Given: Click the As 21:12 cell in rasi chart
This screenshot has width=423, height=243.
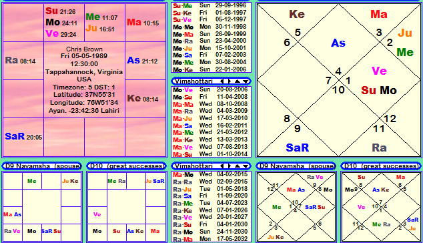Looking at the screenshot, I should (145, 61).
